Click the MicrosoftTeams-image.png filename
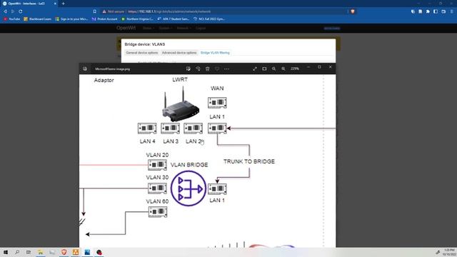Screen dimensions: 457x257 click(113, 69)
